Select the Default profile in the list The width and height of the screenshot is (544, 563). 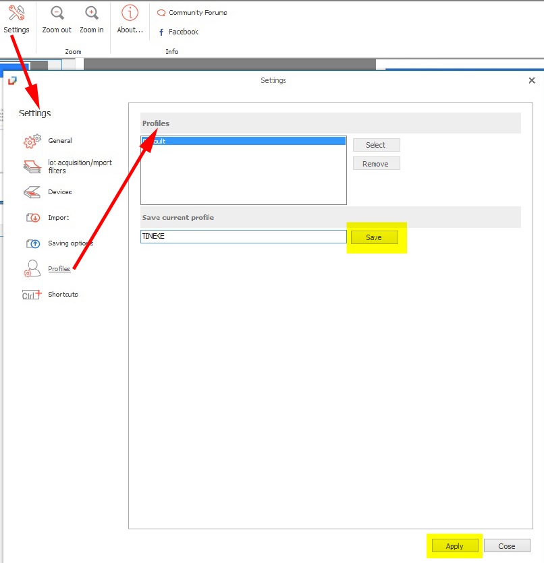(x=243, y=141)
